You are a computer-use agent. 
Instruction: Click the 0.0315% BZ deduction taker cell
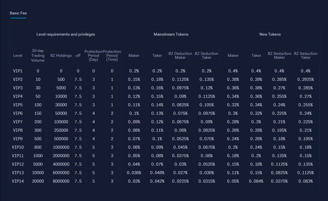(x=206, y=181)
